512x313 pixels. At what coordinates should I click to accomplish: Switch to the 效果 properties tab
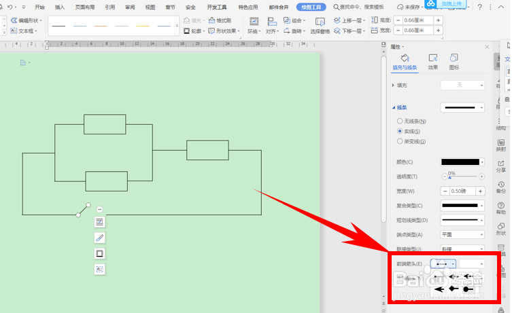[433, 62]
